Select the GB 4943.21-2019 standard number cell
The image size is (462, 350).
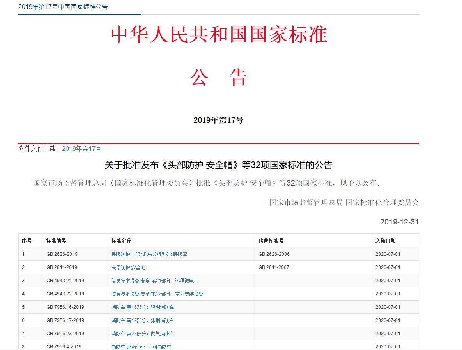(65, 281)
